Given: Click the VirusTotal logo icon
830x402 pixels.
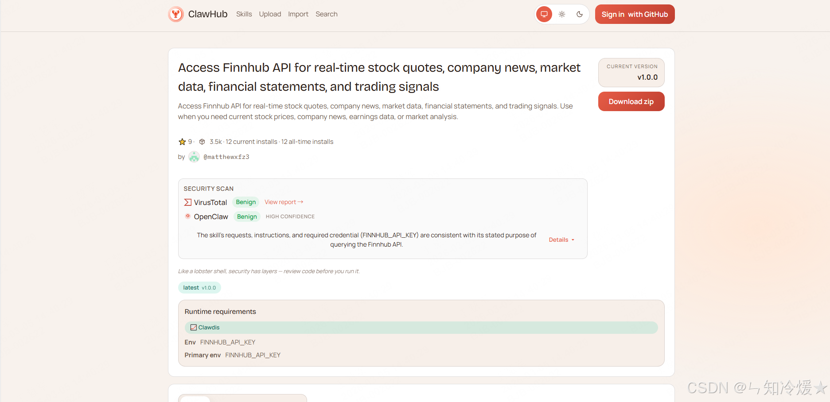Looking at the screenshot, I should click(188, 202).
